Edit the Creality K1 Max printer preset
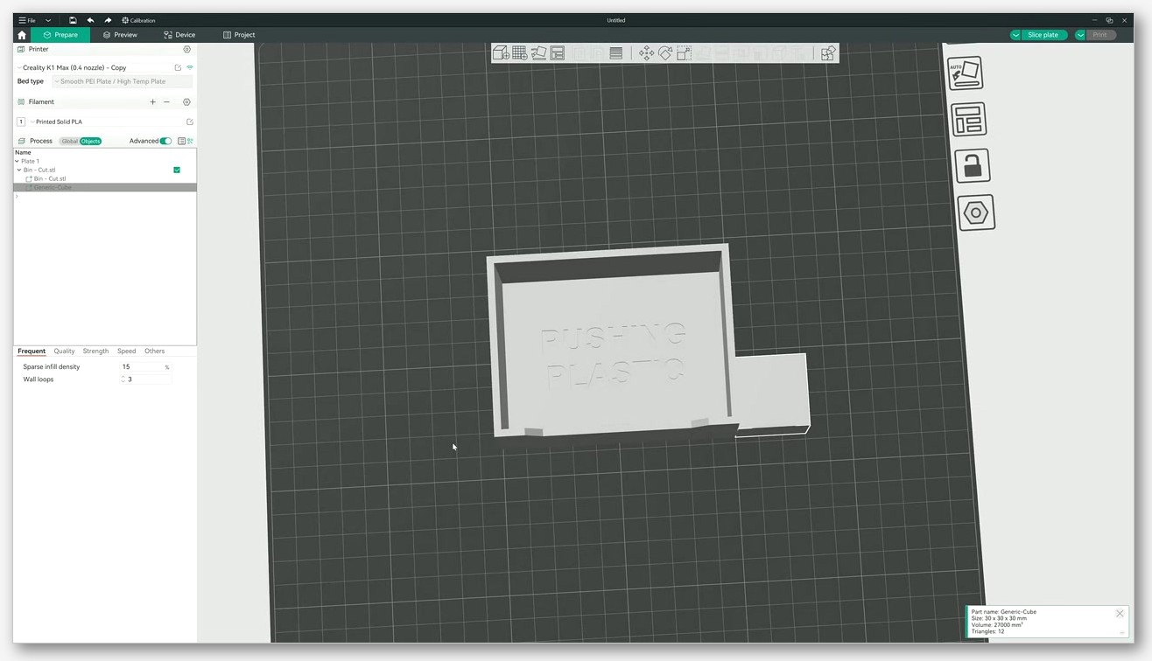 [x=179, y=67]
